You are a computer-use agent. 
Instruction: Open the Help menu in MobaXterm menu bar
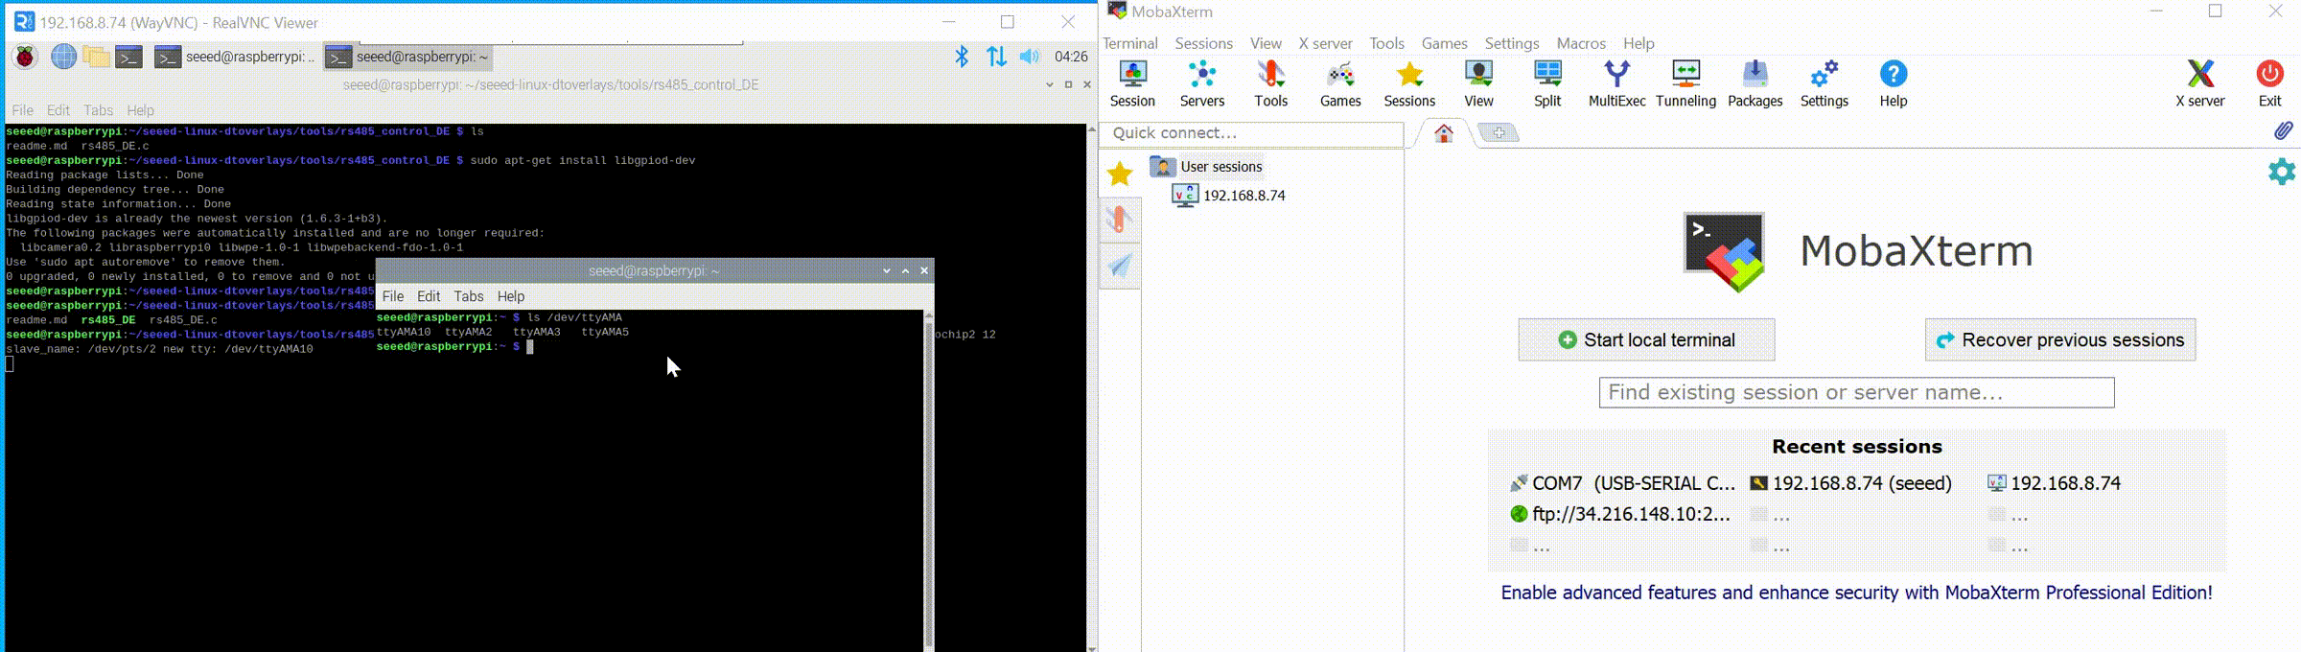(x=1639, y=43)
